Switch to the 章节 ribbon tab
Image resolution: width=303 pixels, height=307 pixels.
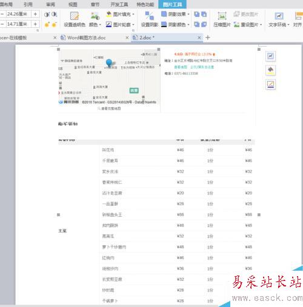95,4
